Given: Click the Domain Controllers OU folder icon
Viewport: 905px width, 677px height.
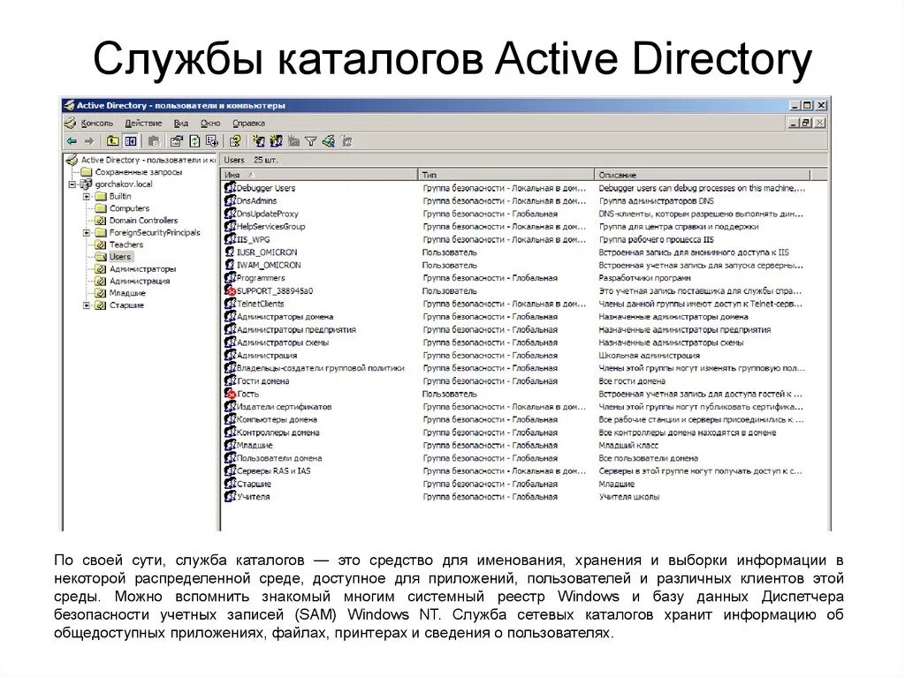Looking at the screenshot, I should click(x=101, y=221).
